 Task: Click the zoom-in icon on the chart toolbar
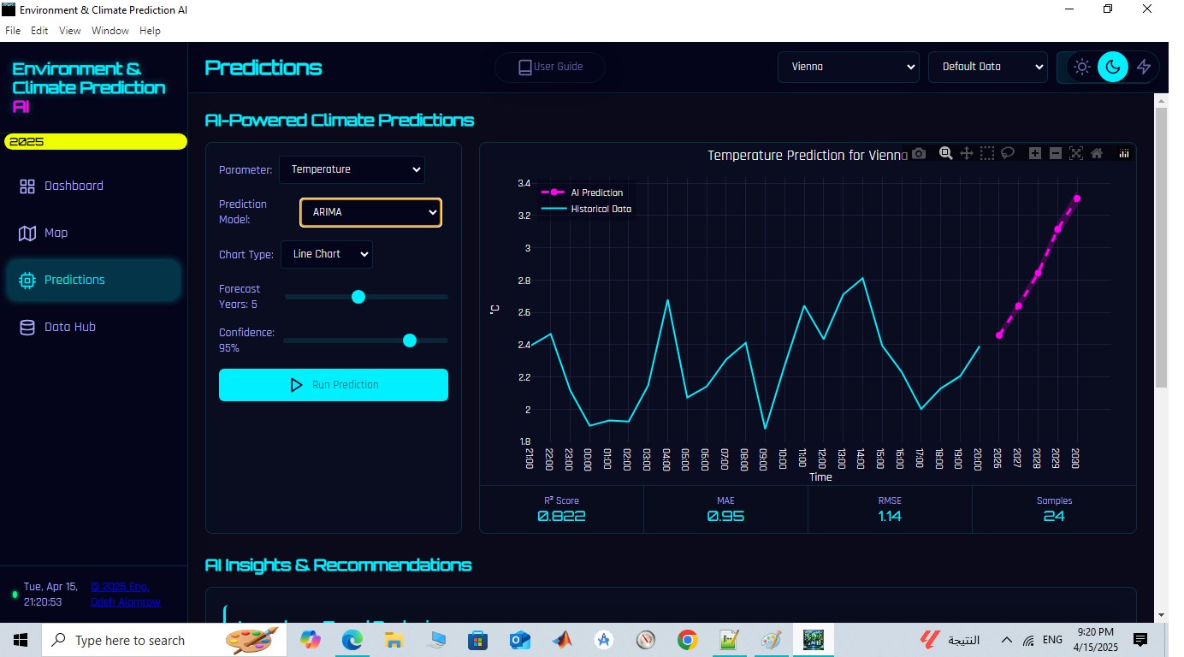(1035, 153)
